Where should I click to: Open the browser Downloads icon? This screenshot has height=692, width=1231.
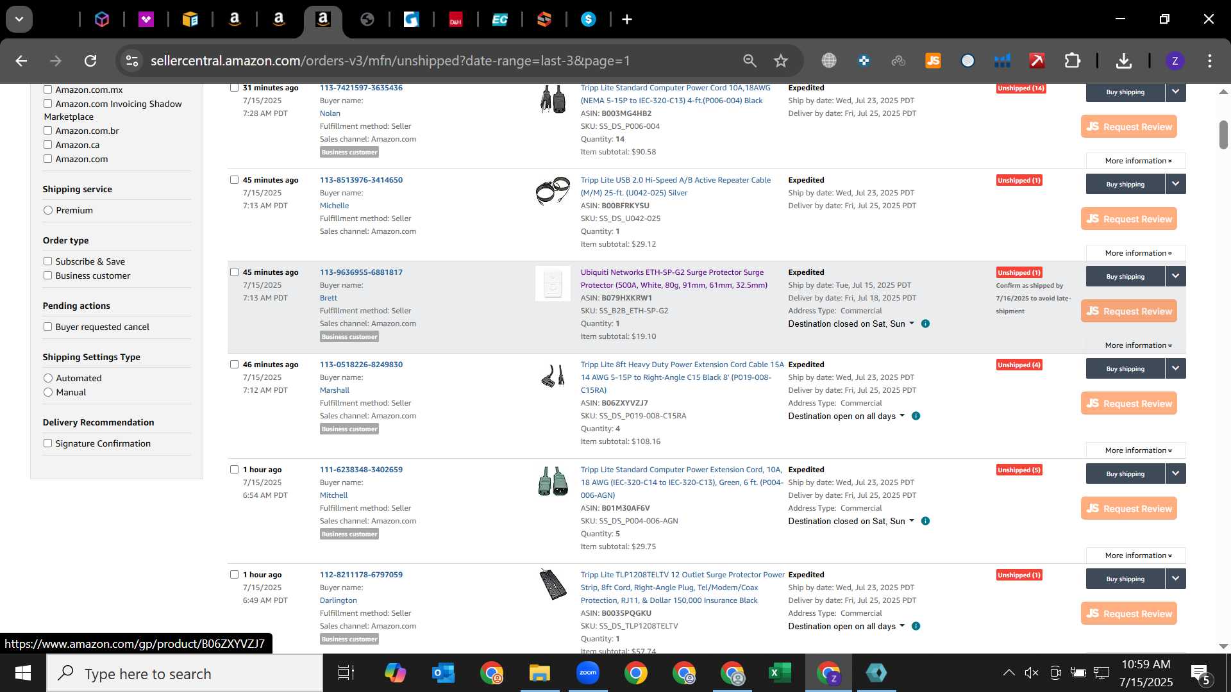1123,61
